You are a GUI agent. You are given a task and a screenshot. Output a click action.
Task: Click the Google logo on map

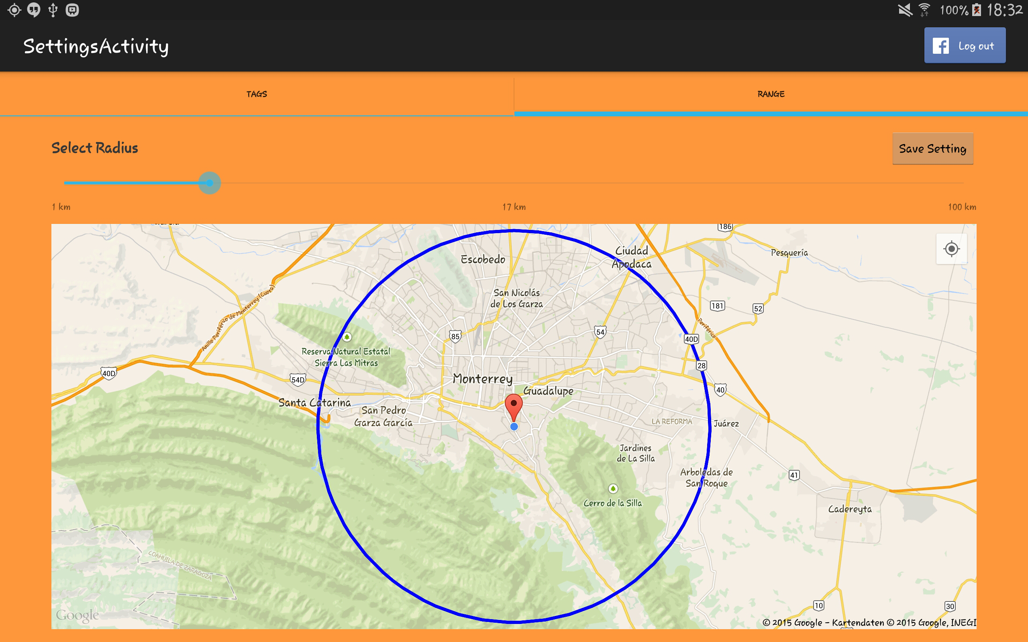pos(78,615)
